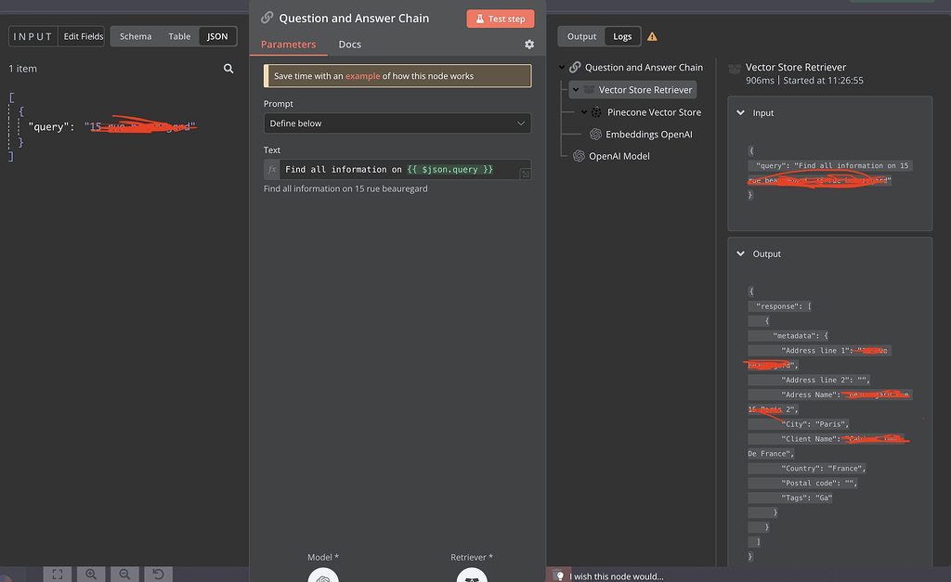Collapse the Input section in logs

tap(741, 113)
